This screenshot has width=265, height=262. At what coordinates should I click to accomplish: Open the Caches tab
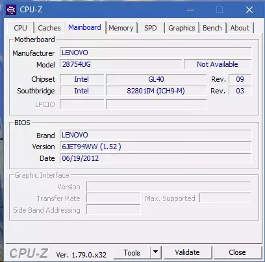[x=49, y=28]
